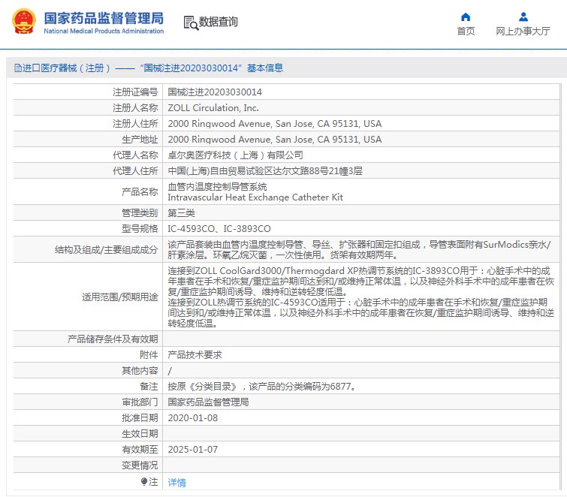Select registration number 国械注进20203030014 cell

pyautogui.click(x=215, y=92)
